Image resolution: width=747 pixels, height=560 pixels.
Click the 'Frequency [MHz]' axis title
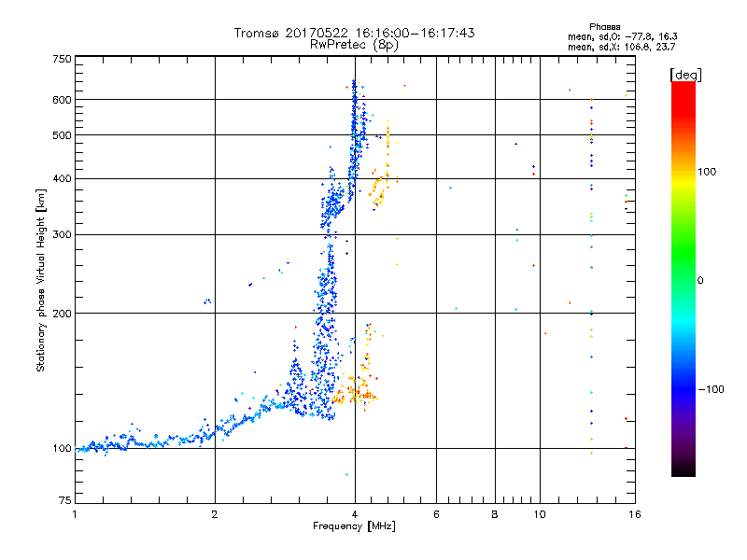[354, 526]
